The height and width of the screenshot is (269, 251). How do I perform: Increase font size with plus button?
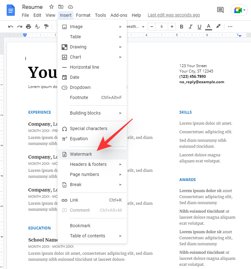pyautogui.click(x=172, y=27)
